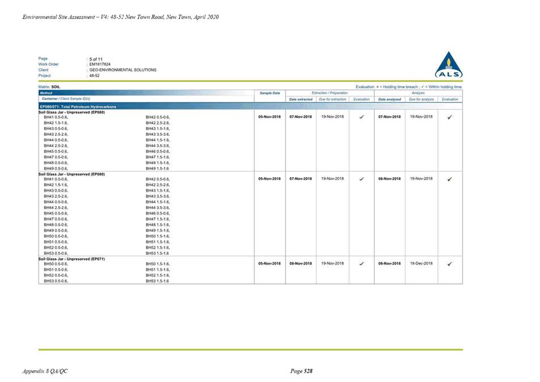This screenshot has width=540, height=382.
Task: Select client name GEO-ENVIRONMENTAL SOLUTIONS
Action: pyautogui.click(x=123, y=70)
